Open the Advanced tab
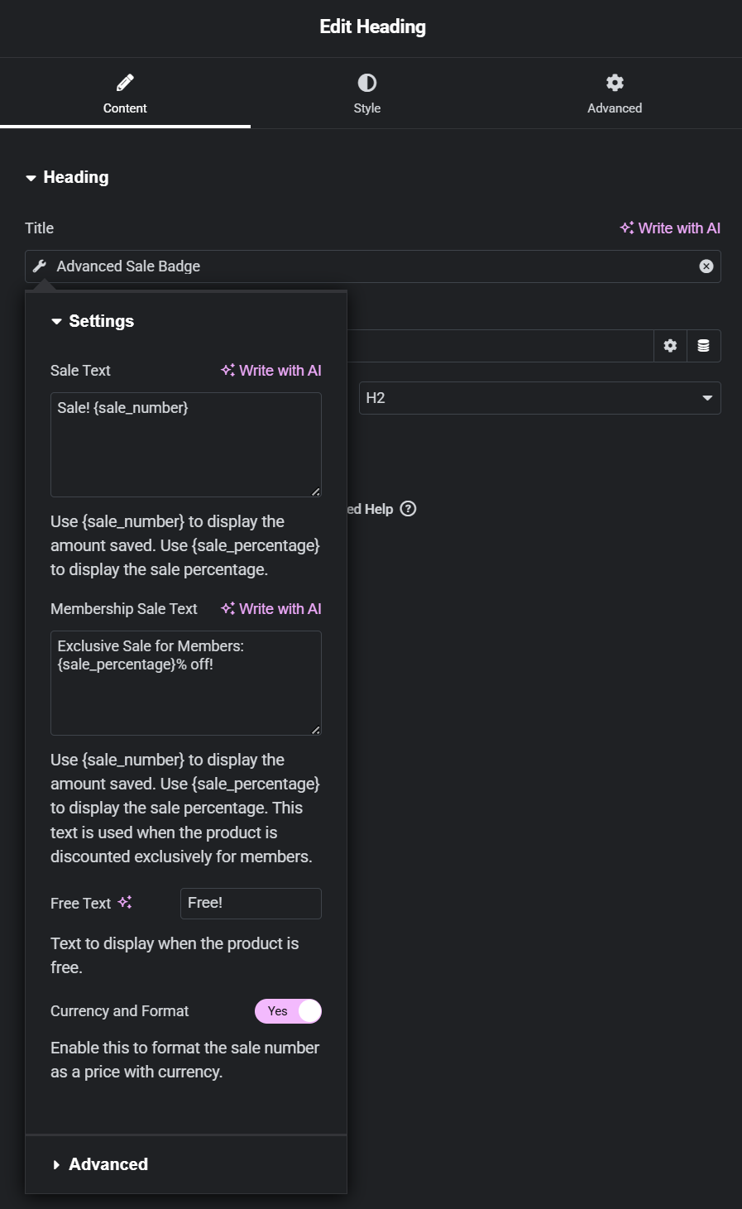This screenshot has height=1209, width=742. coord(615,94)
